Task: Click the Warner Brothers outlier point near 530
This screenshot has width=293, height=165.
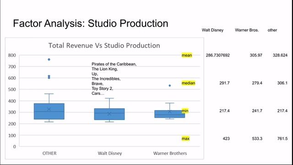Action: tap(170, 86)
